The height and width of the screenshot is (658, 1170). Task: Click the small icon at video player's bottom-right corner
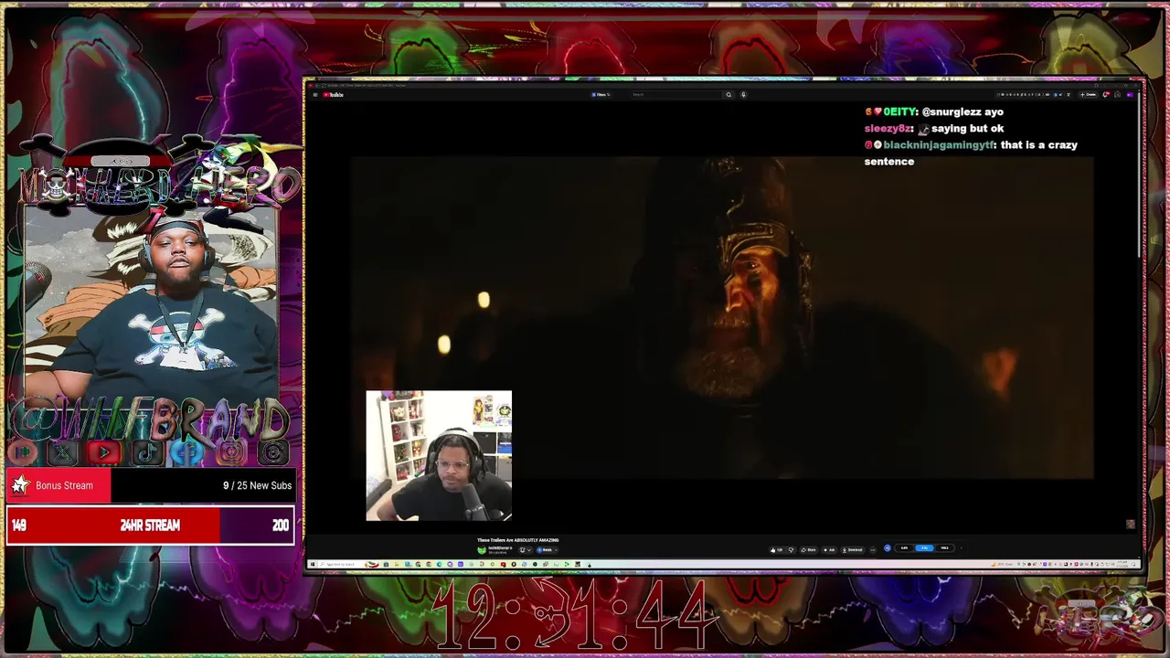[x=1131, y=524]
